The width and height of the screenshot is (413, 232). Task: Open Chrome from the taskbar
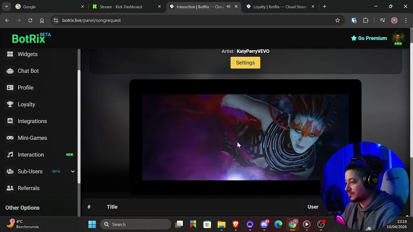click(292, 224)
